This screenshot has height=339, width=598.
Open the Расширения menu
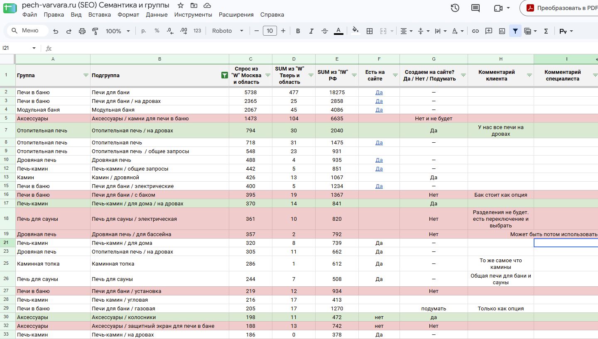click(x=236, y=15)
